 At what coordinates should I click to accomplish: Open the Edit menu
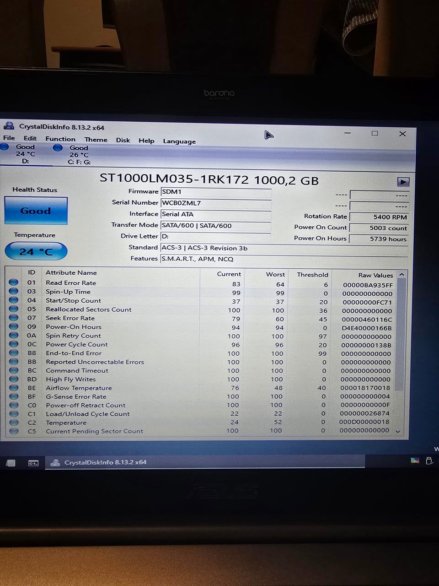30,138
